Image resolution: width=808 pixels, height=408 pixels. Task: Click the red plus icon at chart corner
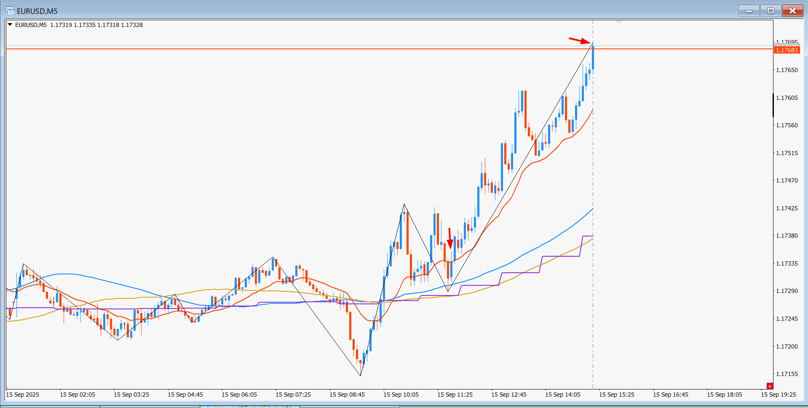[770, 386]
